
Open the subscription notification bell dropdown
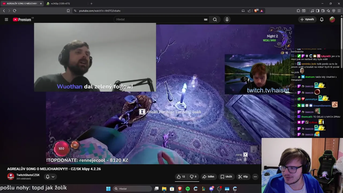tap(50, 177)
